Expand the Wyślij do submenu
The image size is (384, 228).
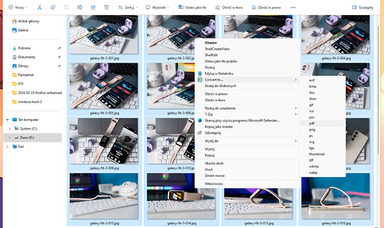pyautogui.click(x=248, y=141)
